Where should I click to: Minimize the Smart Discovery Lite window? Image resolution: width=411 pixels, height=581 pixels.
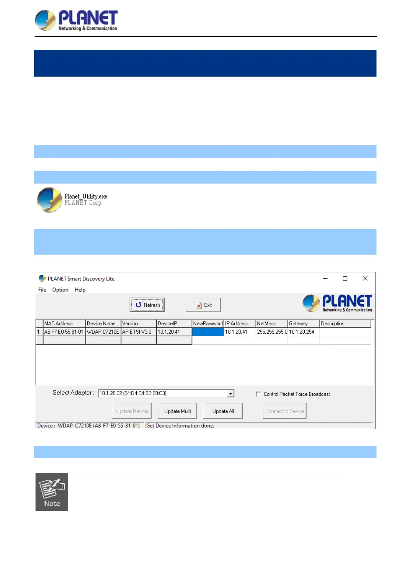(x=325, y=278)
